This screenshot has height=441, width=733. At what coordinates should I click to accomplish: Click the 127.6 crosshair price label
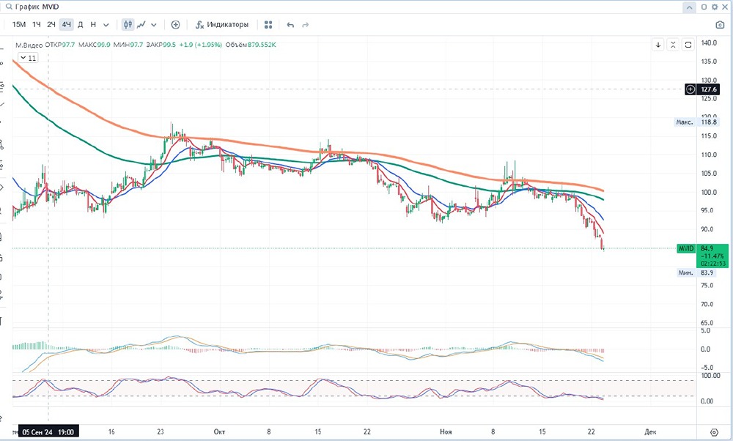[x=709, y=89]
